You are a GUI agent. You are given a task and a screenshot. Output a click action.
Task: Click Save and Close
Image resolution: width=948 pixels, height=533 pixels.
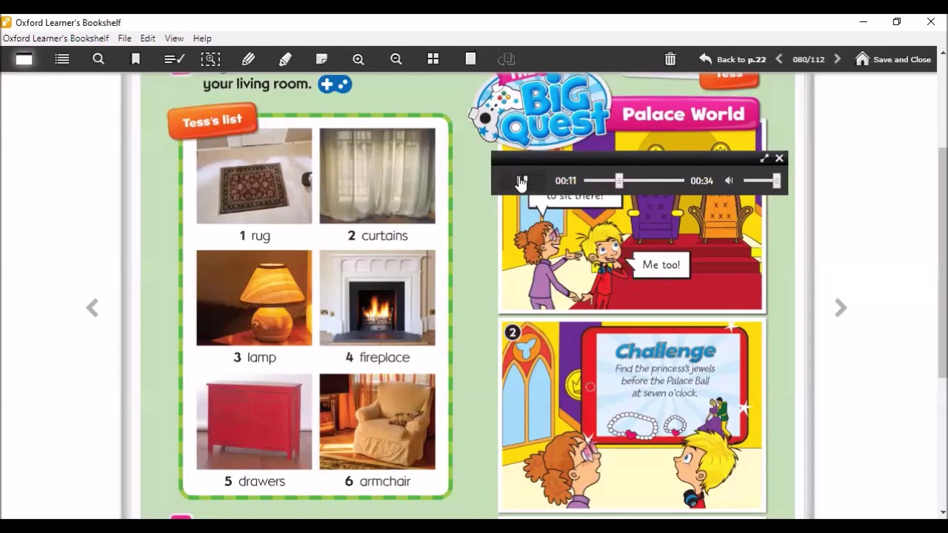[893, 59]
